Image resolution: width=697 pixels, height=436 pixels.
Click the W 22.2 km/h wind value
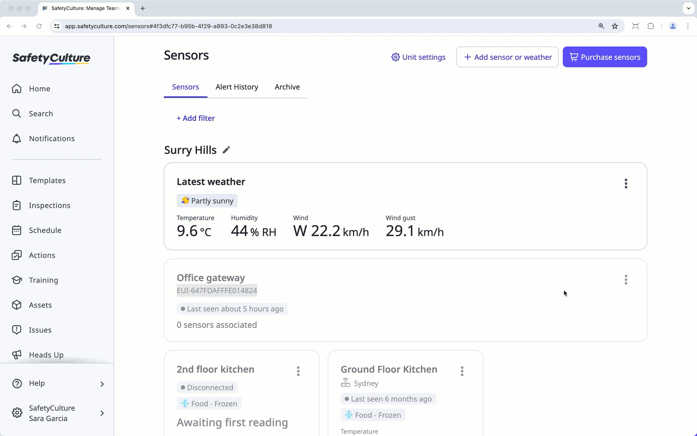(331, 231)
